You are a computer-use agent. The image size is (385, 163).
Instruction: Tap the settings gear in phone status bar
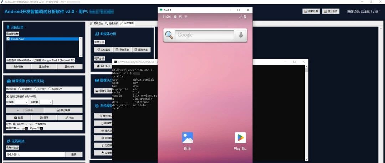[175, 17]
